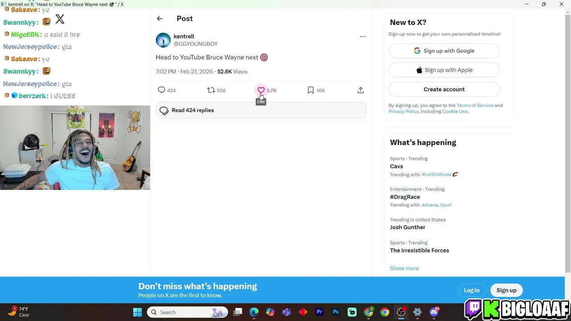
Task: Click the streamer's webcam feed
Action: point(75,148)
